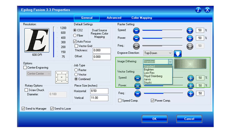Select Stucki in the dithering list

click(x=148, y=83)
